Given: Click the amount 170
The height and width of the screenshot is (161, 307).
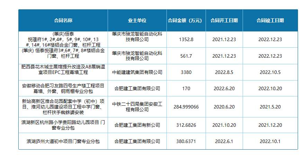Looking at the screenshot, I should [x=186, y=88].
